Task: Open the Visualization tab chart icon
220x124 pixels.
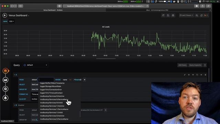Action: pos(5,80)
